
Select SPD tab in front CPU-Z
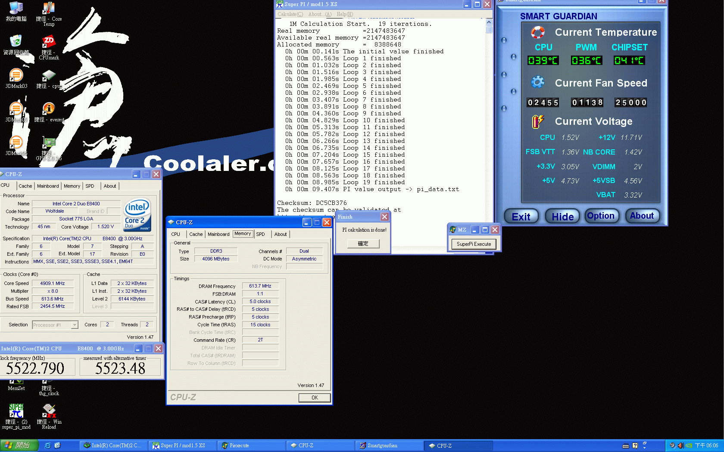click(x=260, y=234)
